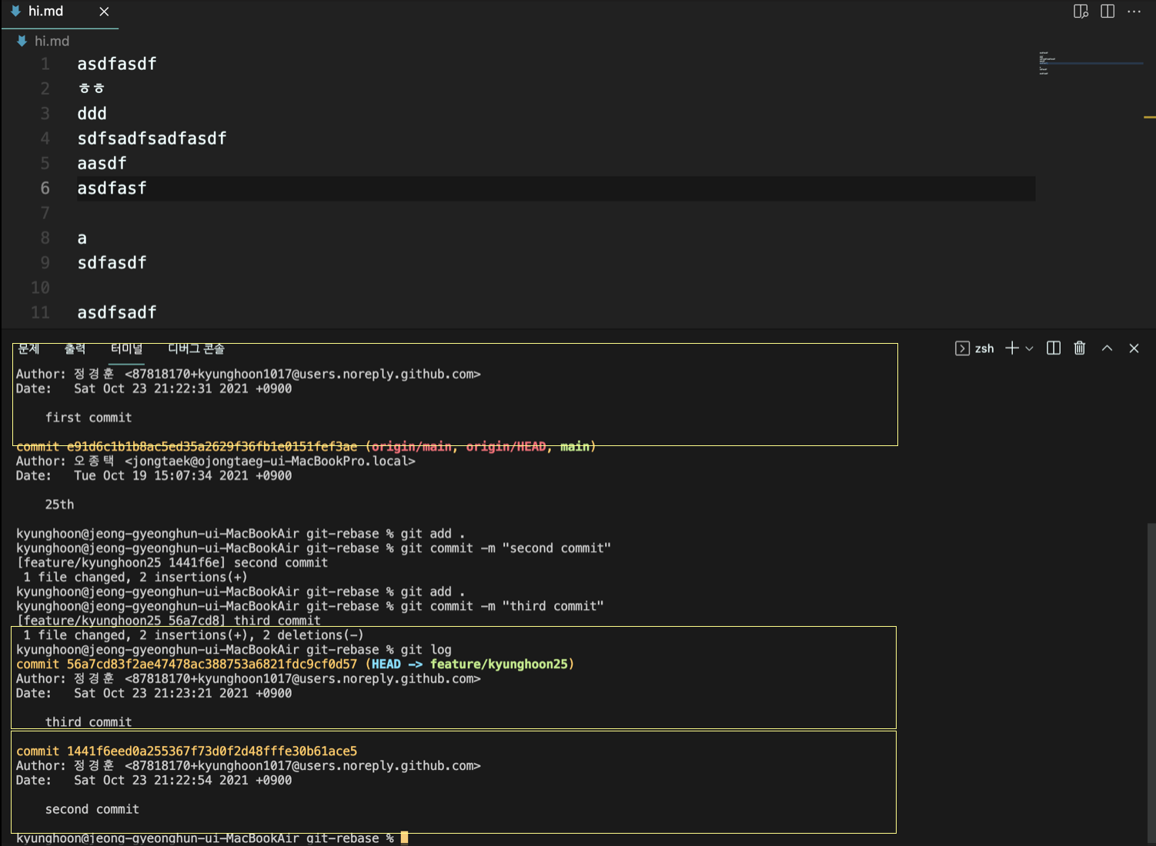Open the split editor icon in title bar

pyautogui.click(x=1107, y=11)
